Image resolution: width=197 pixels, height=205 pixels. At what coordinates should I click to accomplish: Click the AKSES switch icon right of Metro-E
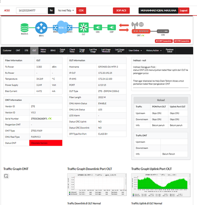[70, 28]
